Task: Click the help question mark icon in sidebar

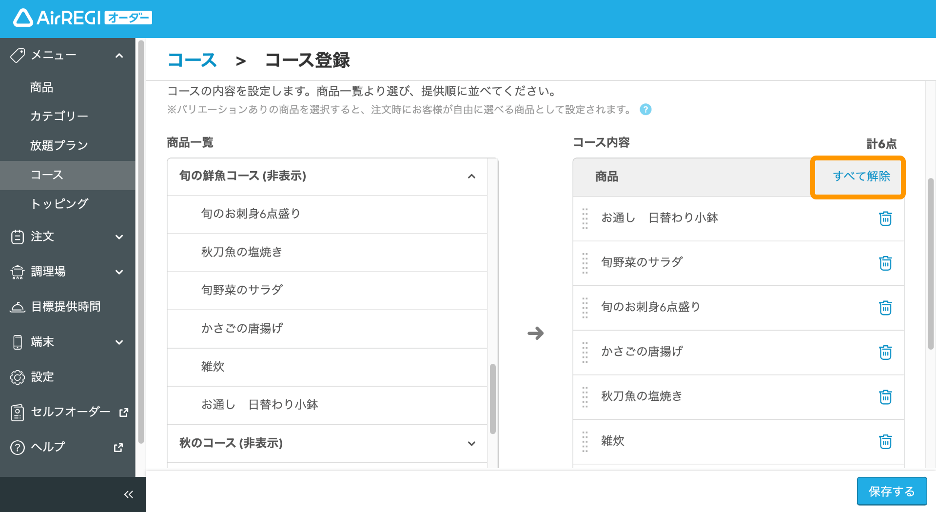Action: (18, 447)
